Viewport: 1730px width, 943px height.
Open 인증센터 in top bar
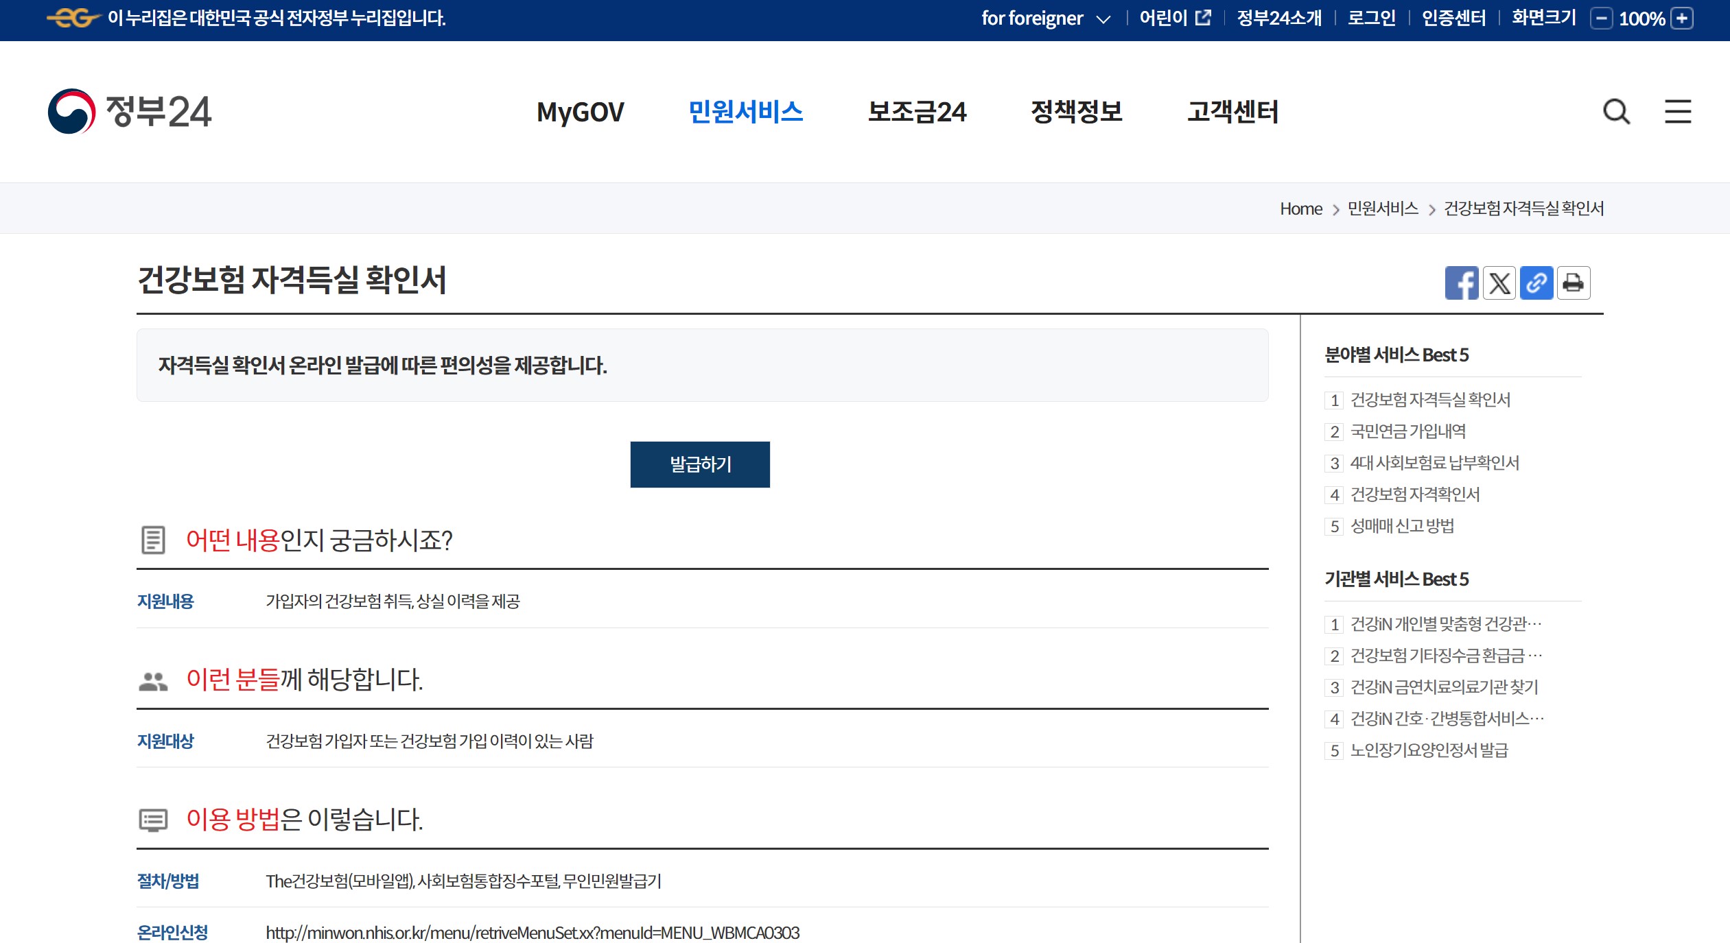(1453, 18)
